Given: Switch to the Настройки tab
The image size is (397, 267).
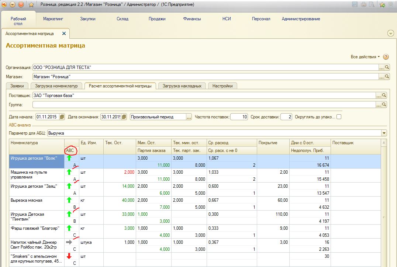Looking at the screenshot, I should [x=222, y=86].
